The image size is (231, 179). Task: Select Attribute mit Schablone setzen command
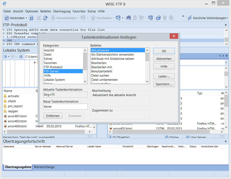pos(118,59)
